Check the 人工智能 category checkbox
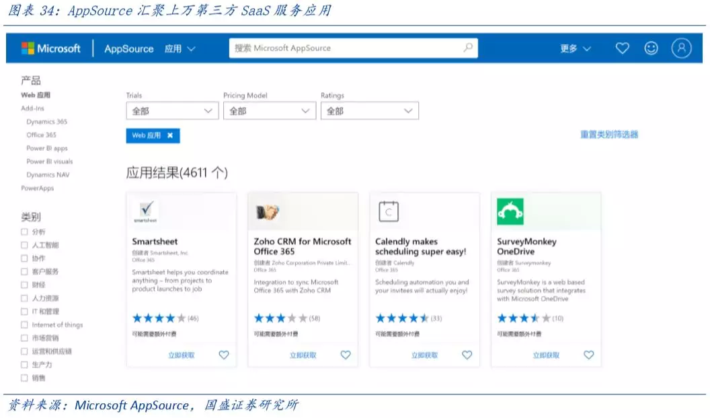The width and height of the screenshot is (710, 418). 24,245
